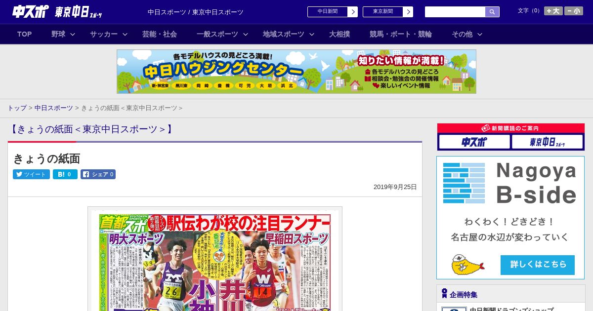Viewport: 593px width, 311px height.
Task: Open the 中日新聞 link button
Action: pyautogui.click(x=327, y=12)
